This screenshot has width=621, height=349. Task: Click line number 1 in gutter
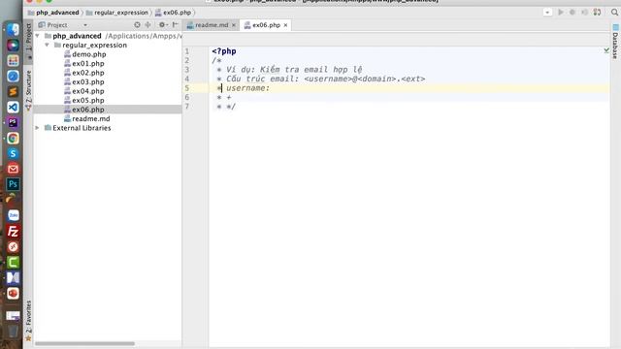click(x=187, y=51)
